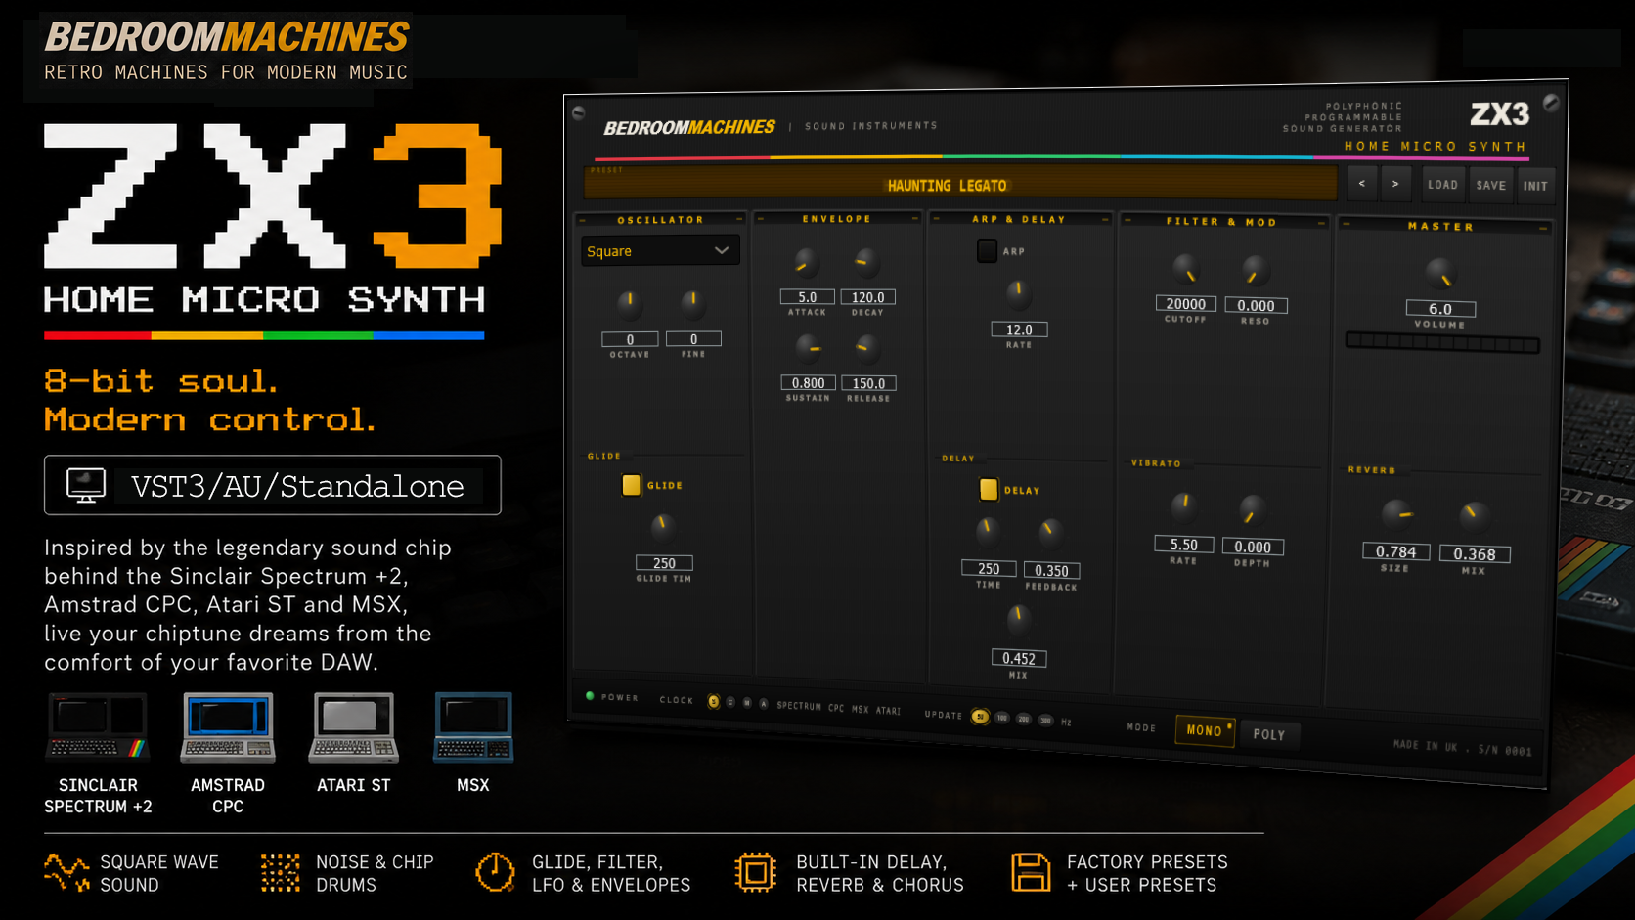Screen dimensions: 1635x920
Task: Click the floppy disk factory presets icon
Action: pos(1031,872)
